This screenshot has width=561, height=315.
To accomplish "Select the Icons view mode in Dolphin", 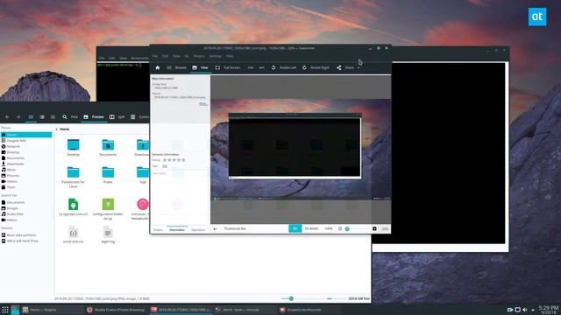I will (x=31, y=116).
